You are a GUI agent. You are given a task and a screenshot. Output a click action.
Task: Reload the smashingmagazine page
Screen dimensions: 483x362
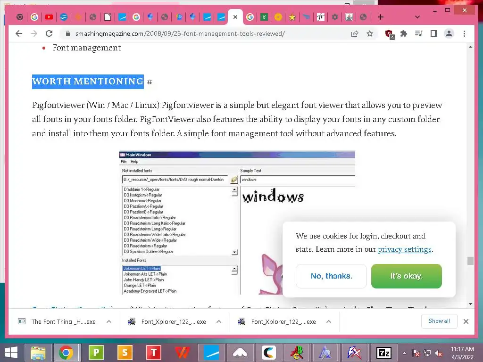pyautogui.click(x=49, y=33)
